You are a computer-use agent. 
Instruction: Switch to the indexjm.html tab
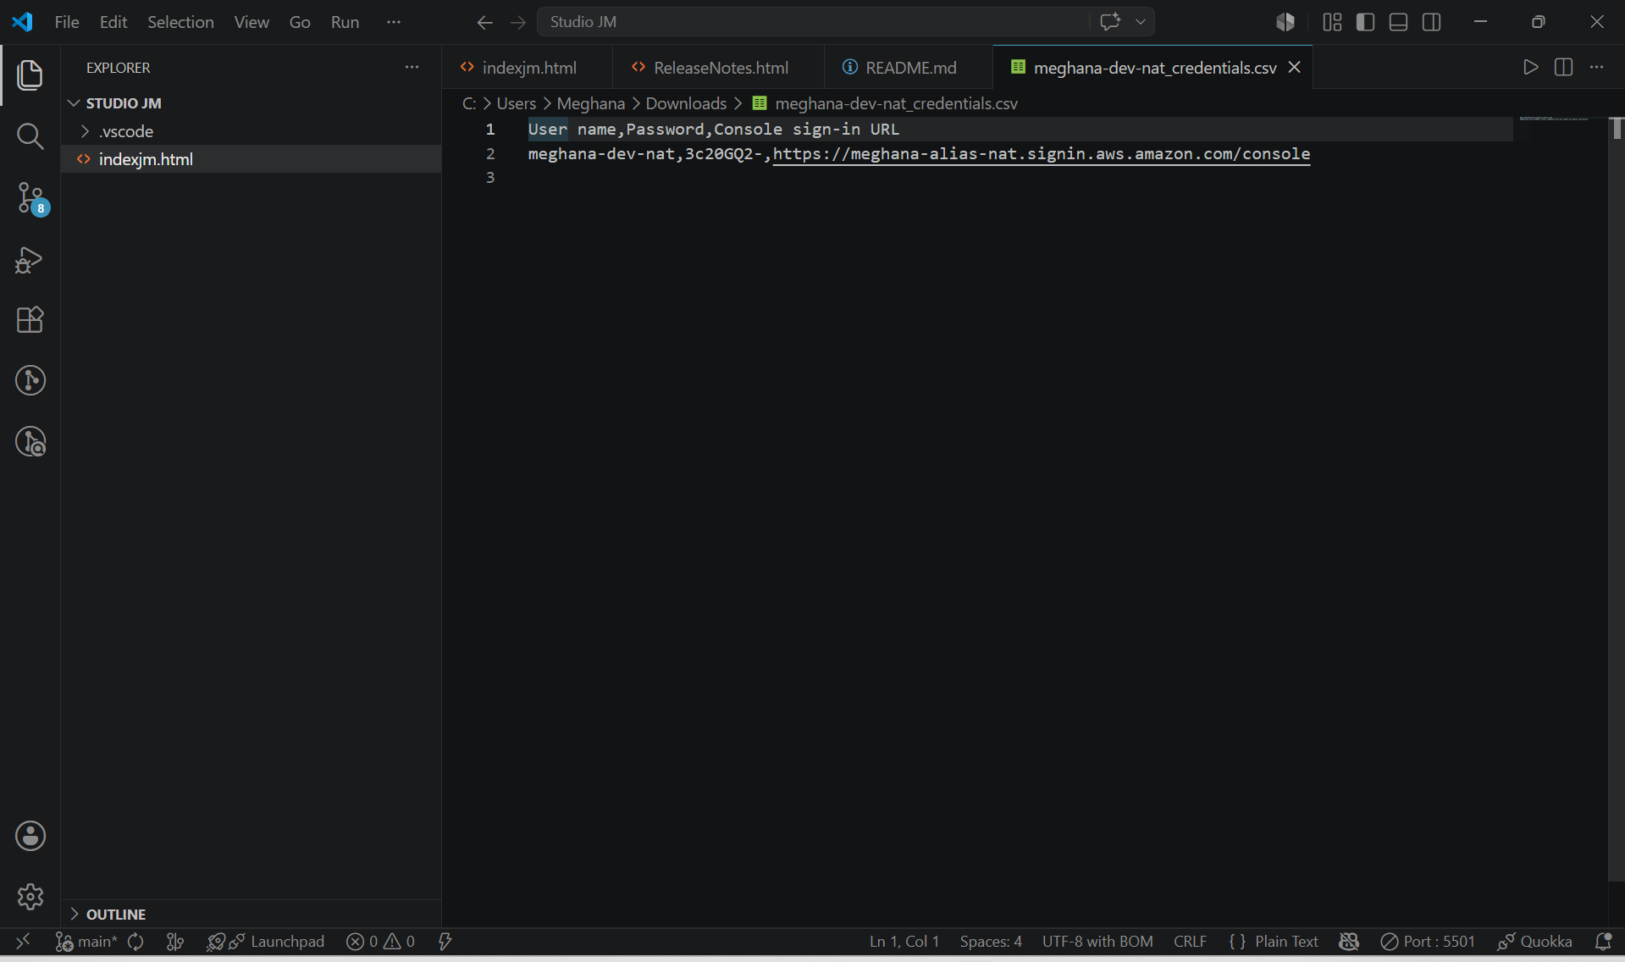coord(528,67)
